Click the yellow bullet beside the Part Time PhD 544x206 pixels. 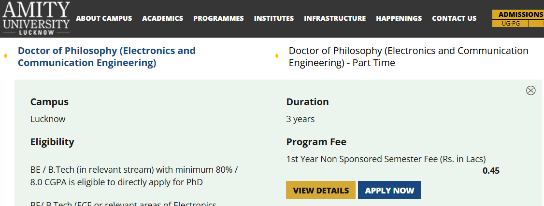276,56
